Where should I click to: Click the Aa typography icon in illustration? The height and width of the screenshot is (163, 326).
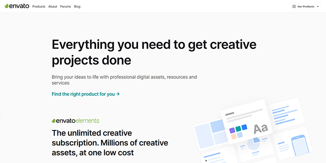[261, 129]
